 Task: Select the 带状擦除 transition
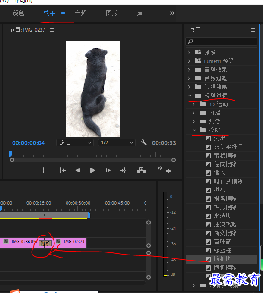coord(225,155)
